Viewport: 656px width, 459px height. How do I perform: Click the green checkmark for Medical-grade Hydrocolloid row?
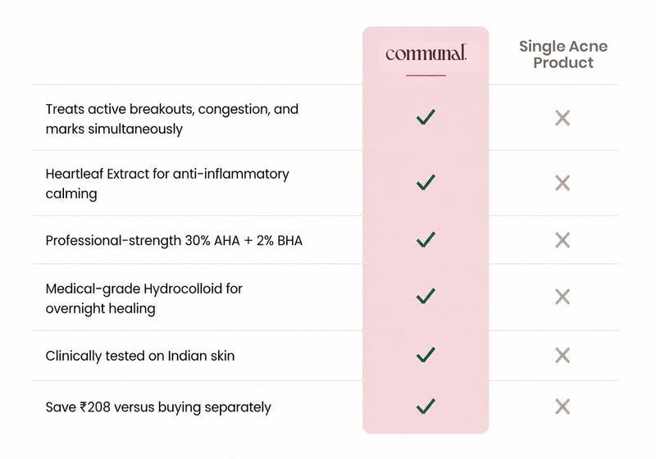426,296
